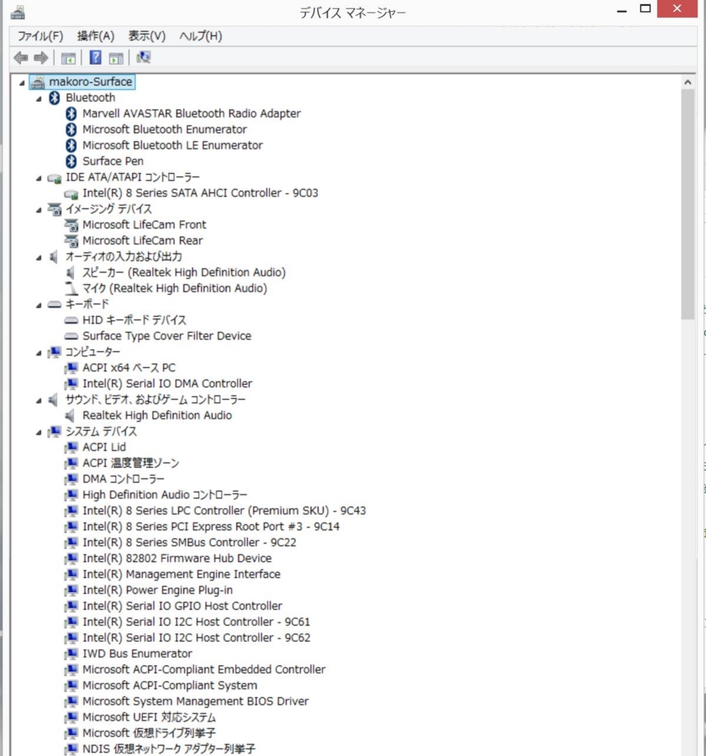Image resolution: width=706 pixels, height=756 pixels.
Task: Click the Surface Type Cover Filter Device icon
Action: click(x=71, y=336)
